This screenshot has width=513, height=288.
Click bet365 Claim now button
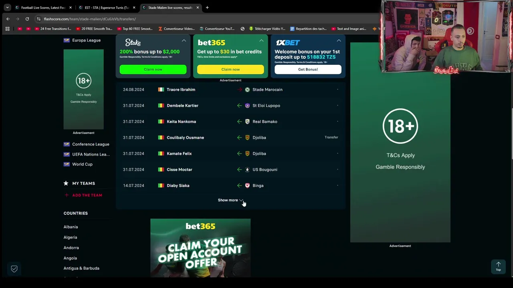[230, 69]
